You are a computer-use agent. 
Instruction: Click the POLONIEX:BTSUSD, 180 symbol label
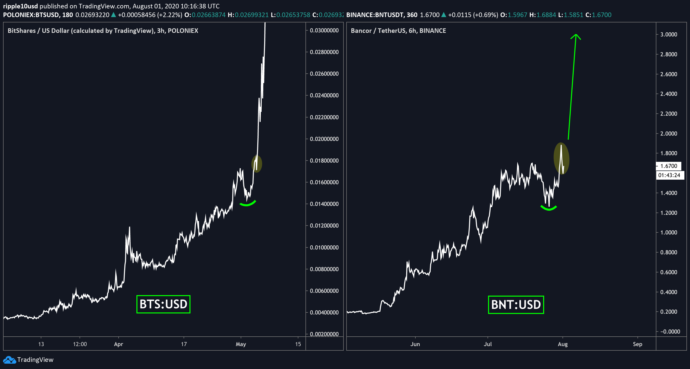[38, 15]
